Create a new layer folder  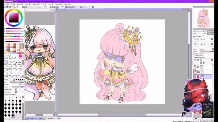point(201,60)
